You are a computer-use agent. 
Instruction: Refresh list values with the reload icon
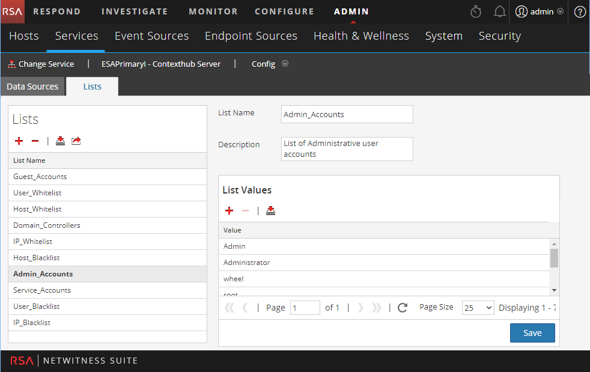coord(402,308)
